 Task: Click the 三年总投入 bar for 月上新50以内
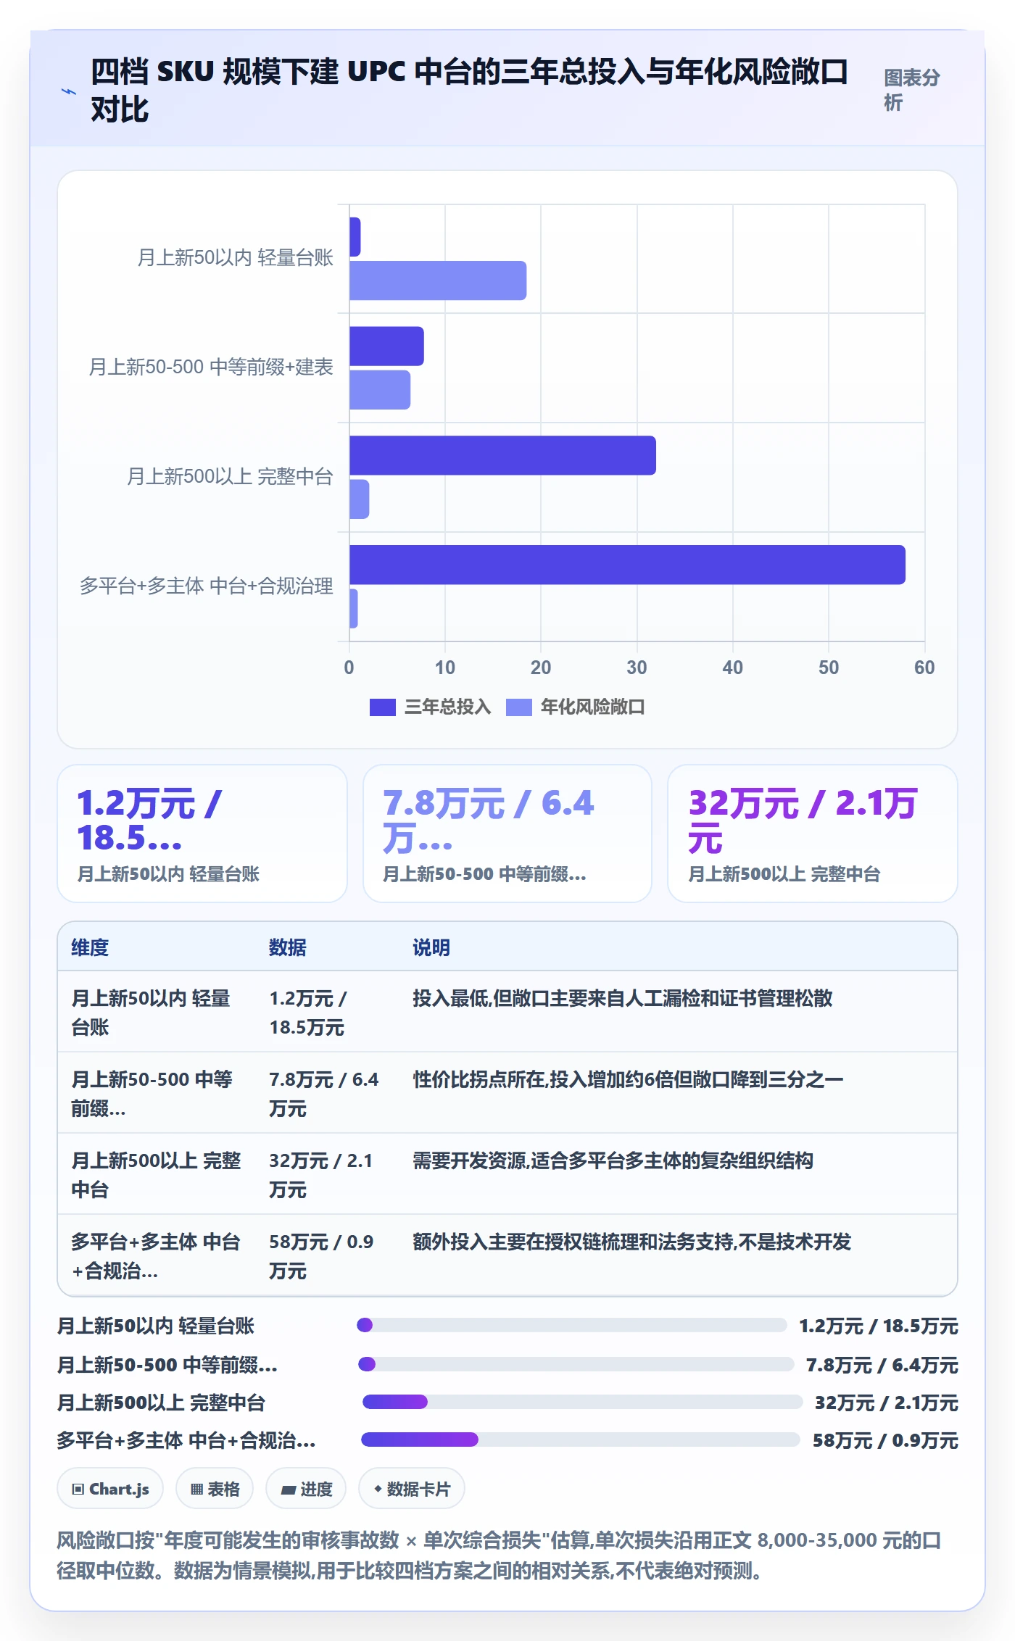[x=355, y=237]
